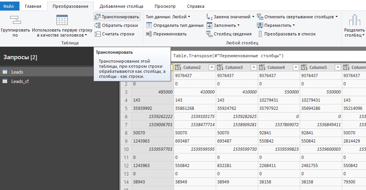Click the Leads query table icon
The height and width of the screenshot is (190, 366).
pos(5,72)
